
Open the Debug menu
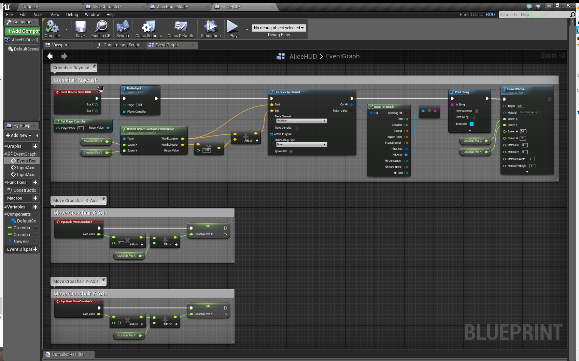[72, 15]
